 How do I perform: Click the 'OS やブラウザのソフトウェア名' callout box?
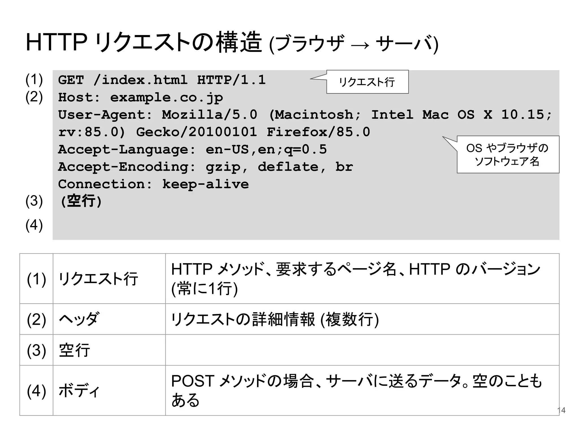point(508,155)
